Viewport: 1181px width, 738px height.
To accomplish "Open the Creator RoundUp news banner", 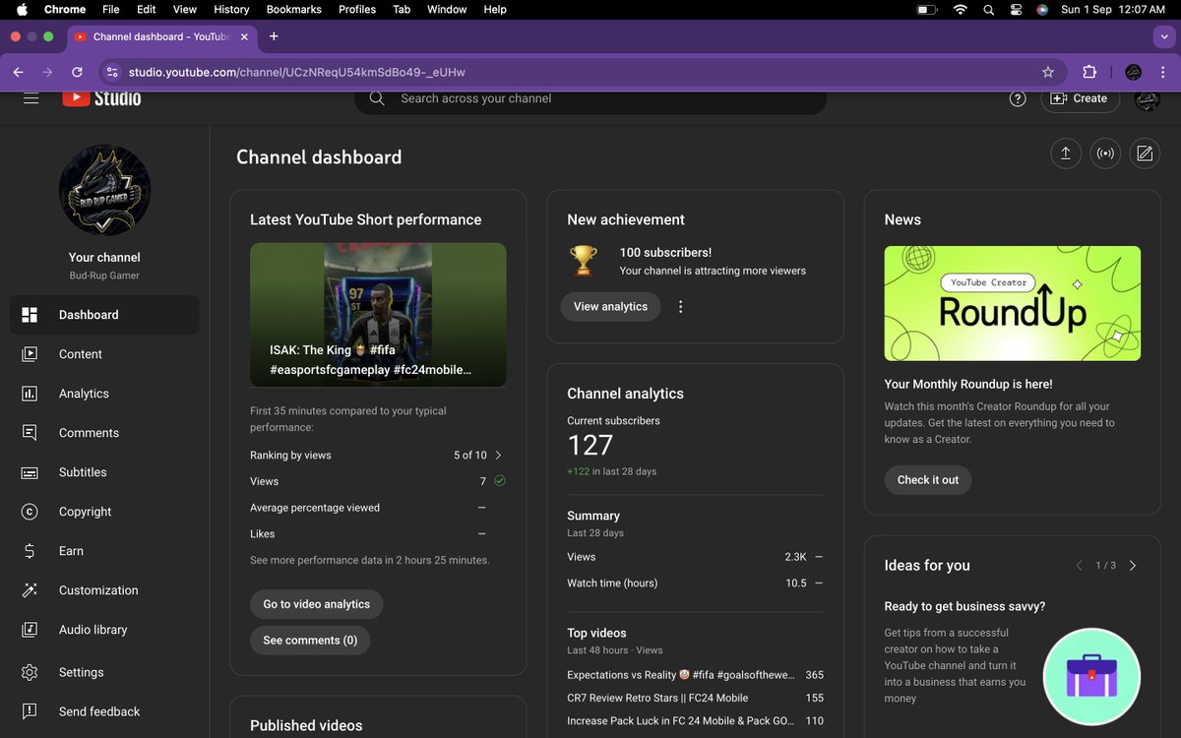I will tap(1013, 303).
